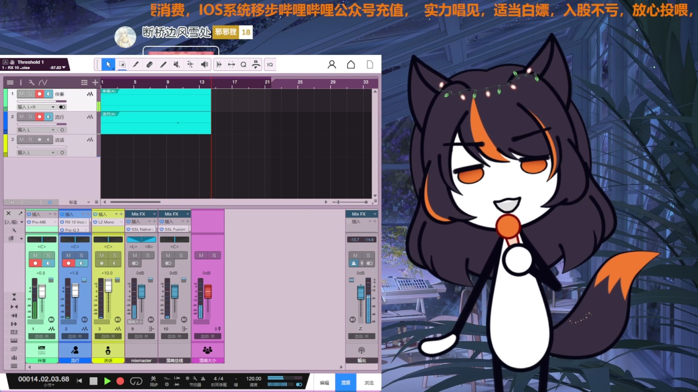Click the track wrench settings icon
This screenshot has width=698, height=392.
[x=31, y=82]
